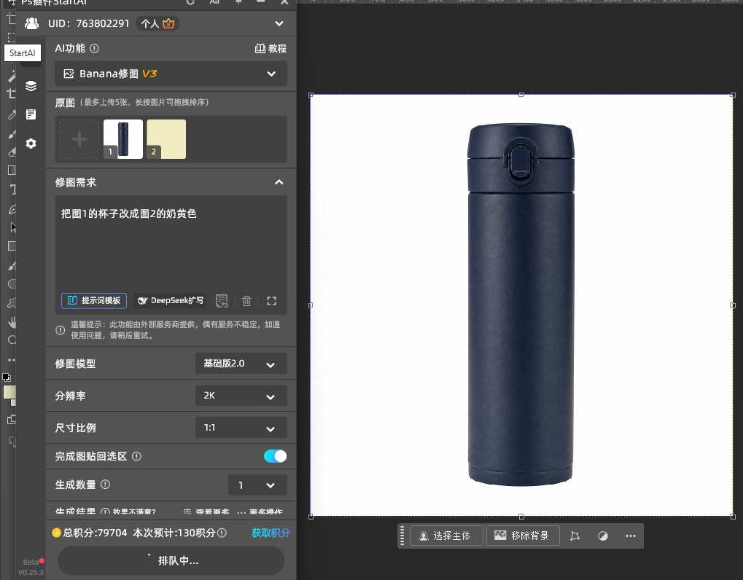Screen dimensions: 743x580
Task: Open the 提示词模板 prompt templates
Action: [x=94, y=301]
